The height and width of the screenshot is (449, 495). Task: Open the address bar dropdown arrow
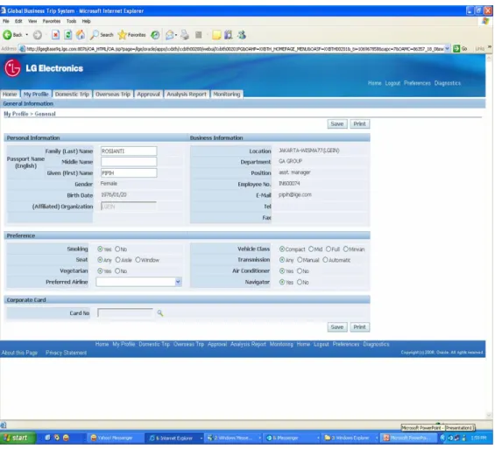click(447, 48)
